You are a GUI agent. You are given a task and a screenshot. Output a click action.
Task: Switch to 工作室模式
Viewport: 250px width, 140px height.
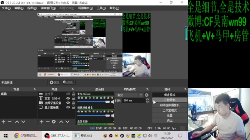pyautogui.click(x=170, y=110)
